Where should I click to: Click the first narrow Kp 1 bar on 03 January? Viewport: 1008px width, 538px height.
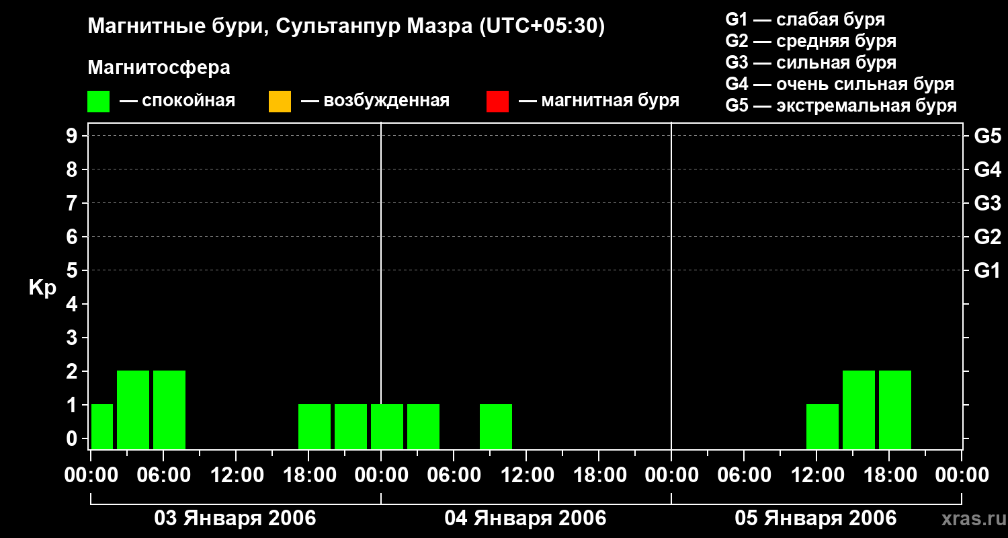tap(102, 426)
